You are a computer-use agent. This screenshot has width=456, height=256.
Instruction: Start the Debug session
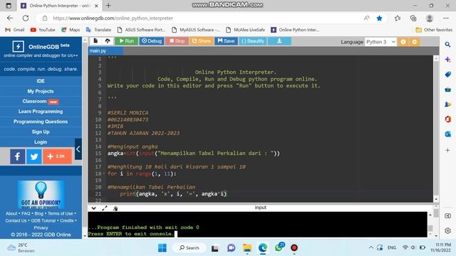(152, 41)
